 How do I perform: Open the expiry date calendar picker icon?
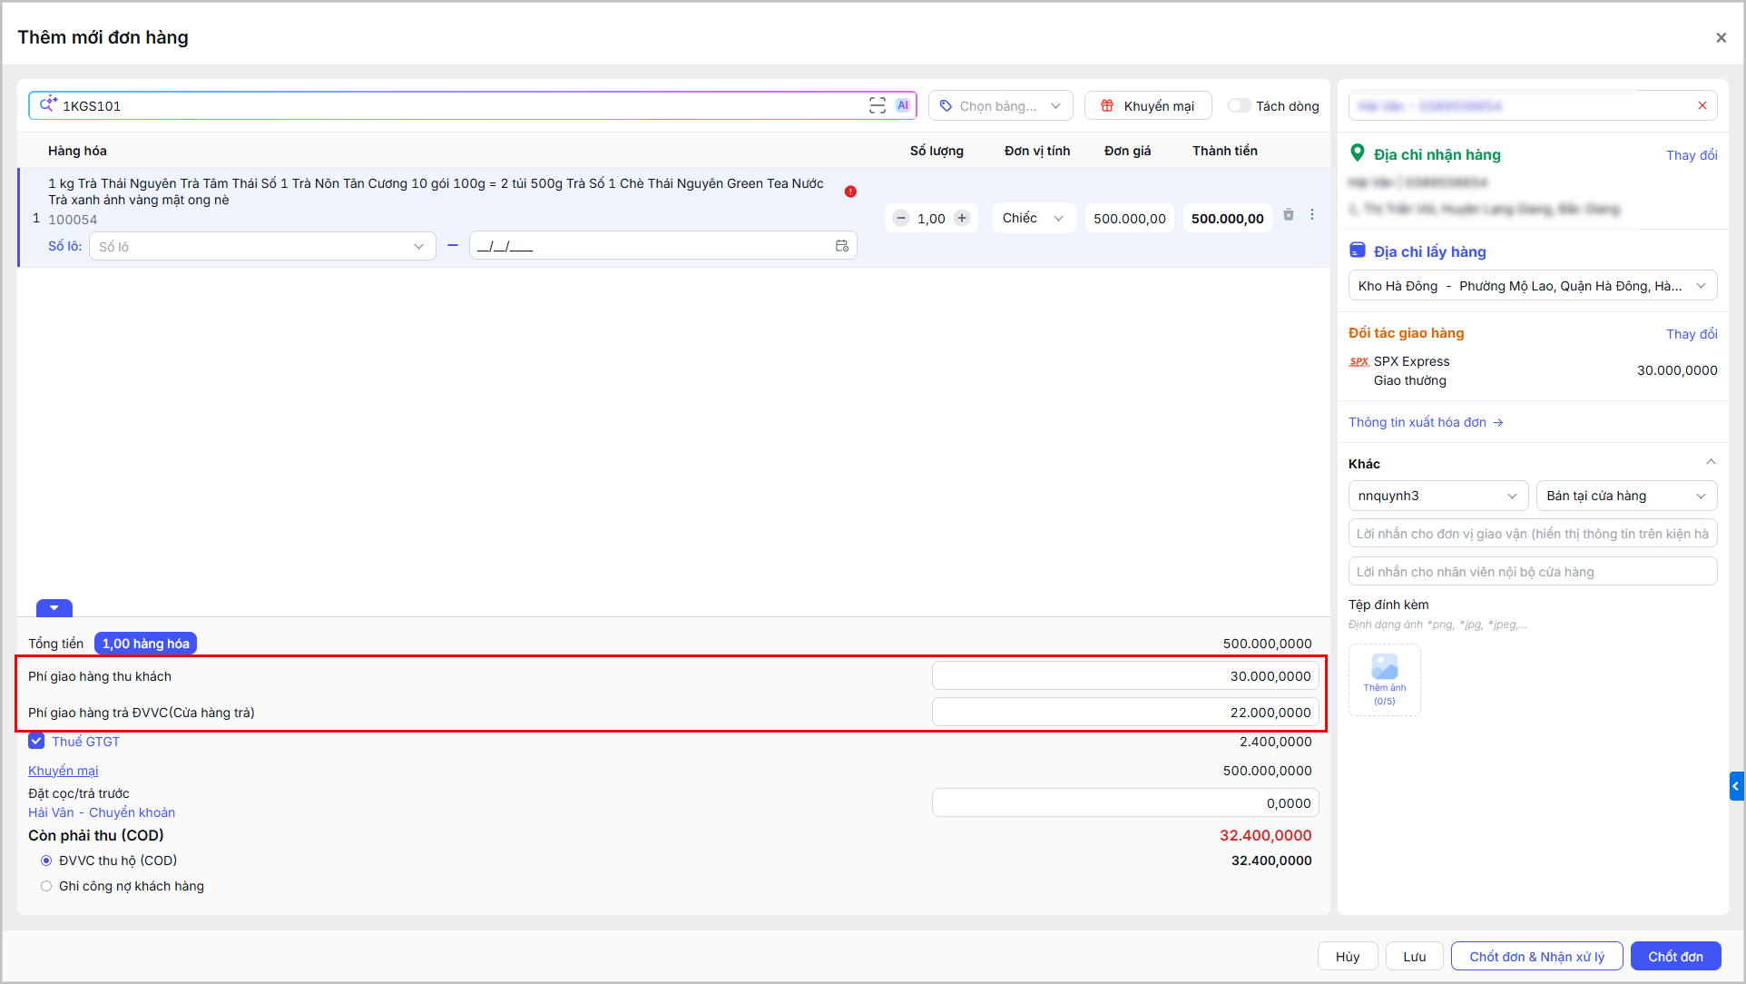pyautogui.click(x=842, y=246)
